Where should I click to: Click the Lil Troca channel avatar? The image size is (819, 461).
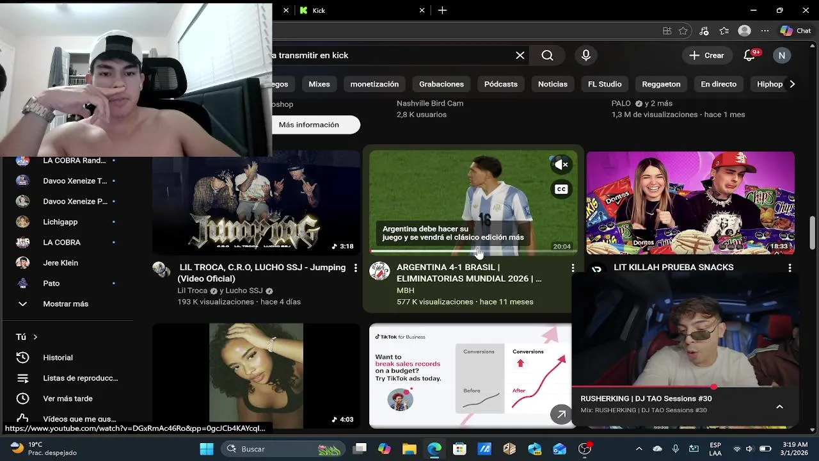click(161, 270)
